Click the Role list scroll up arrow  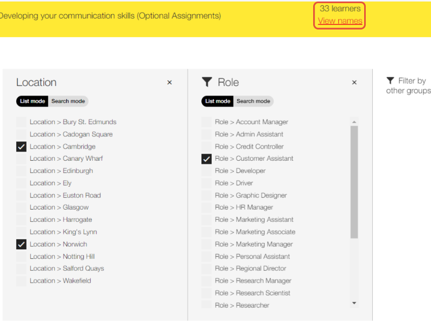[354, 122]
